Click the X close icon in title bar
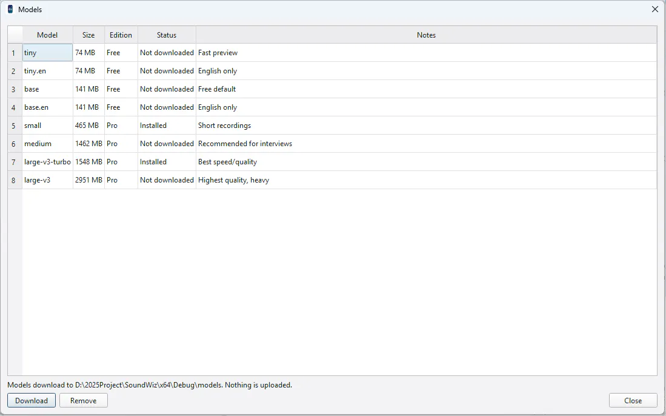666x416 pixels. (x=655, y=9)
